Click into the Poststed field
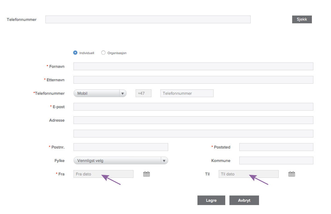Image resolution: width=331 pixels, height=214 pixels. tap(276, 147)
